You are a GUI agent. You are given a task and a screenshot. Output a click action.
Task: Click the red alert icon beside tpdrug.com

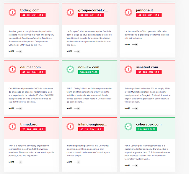[12, 12]
